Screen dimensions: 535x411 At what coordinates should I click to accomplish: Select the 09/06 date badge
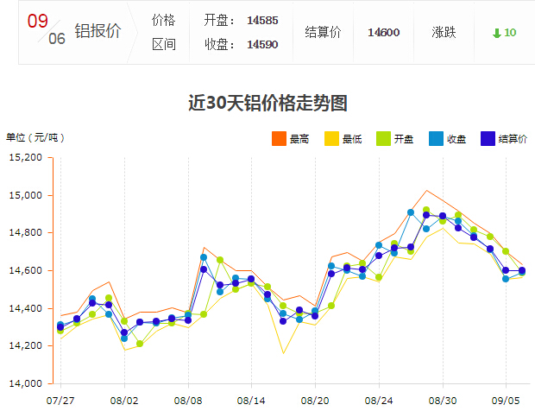[x=46, y=29]
